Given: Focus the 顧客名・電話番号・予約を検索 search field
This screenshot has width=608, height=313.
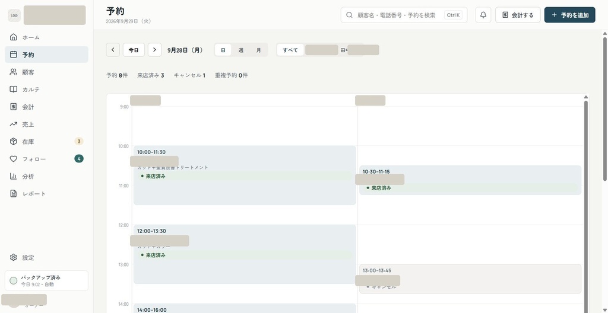Looking at the screenshot, I should coord(404,15).
